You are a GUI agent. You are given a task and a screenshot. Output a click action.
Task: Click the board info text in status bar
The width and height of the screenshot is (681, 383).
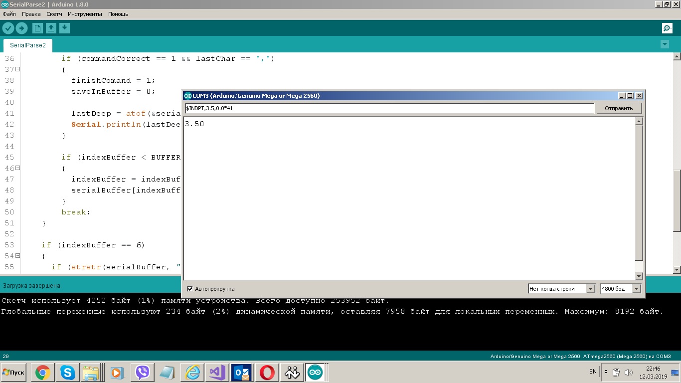(x=581, y=357)
